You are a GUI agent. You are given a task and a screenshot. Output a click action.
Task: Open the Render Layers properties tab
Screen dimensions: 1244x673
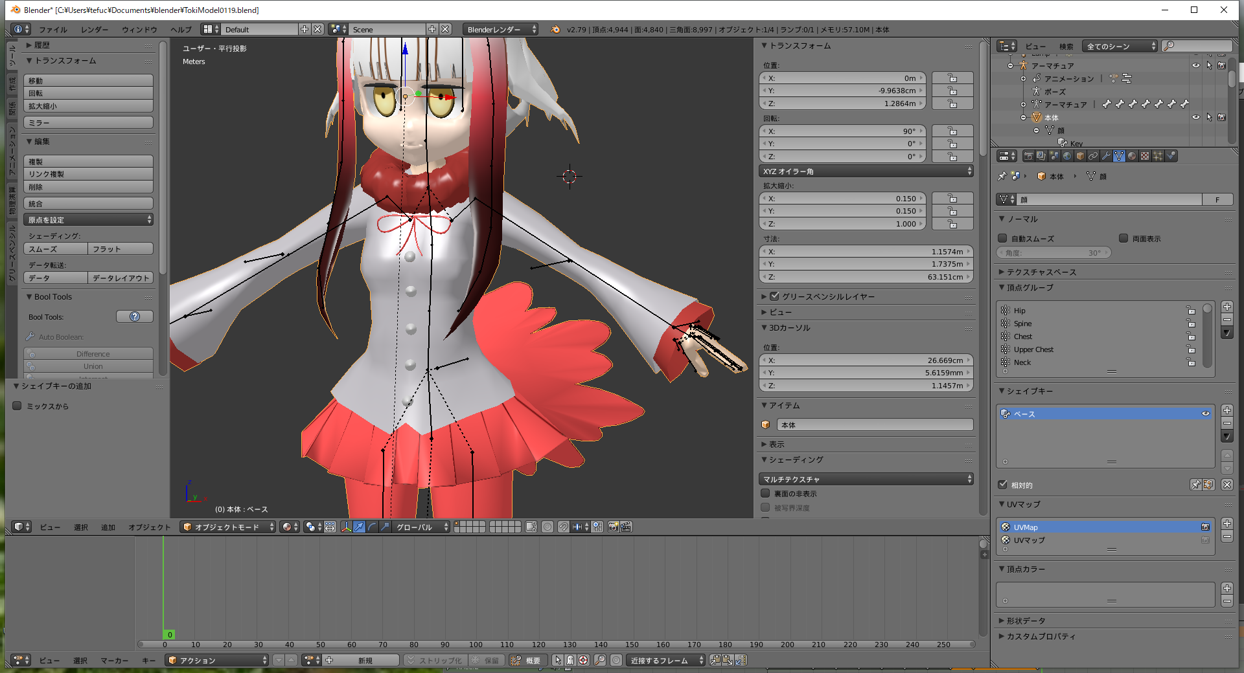coord(1041,156)
